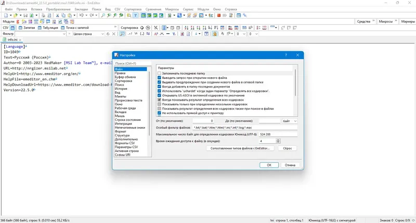The image size is (416, 223).
Task: Click the Undo arrow icon
Action: pyautogui.click(x=82, y=16)
